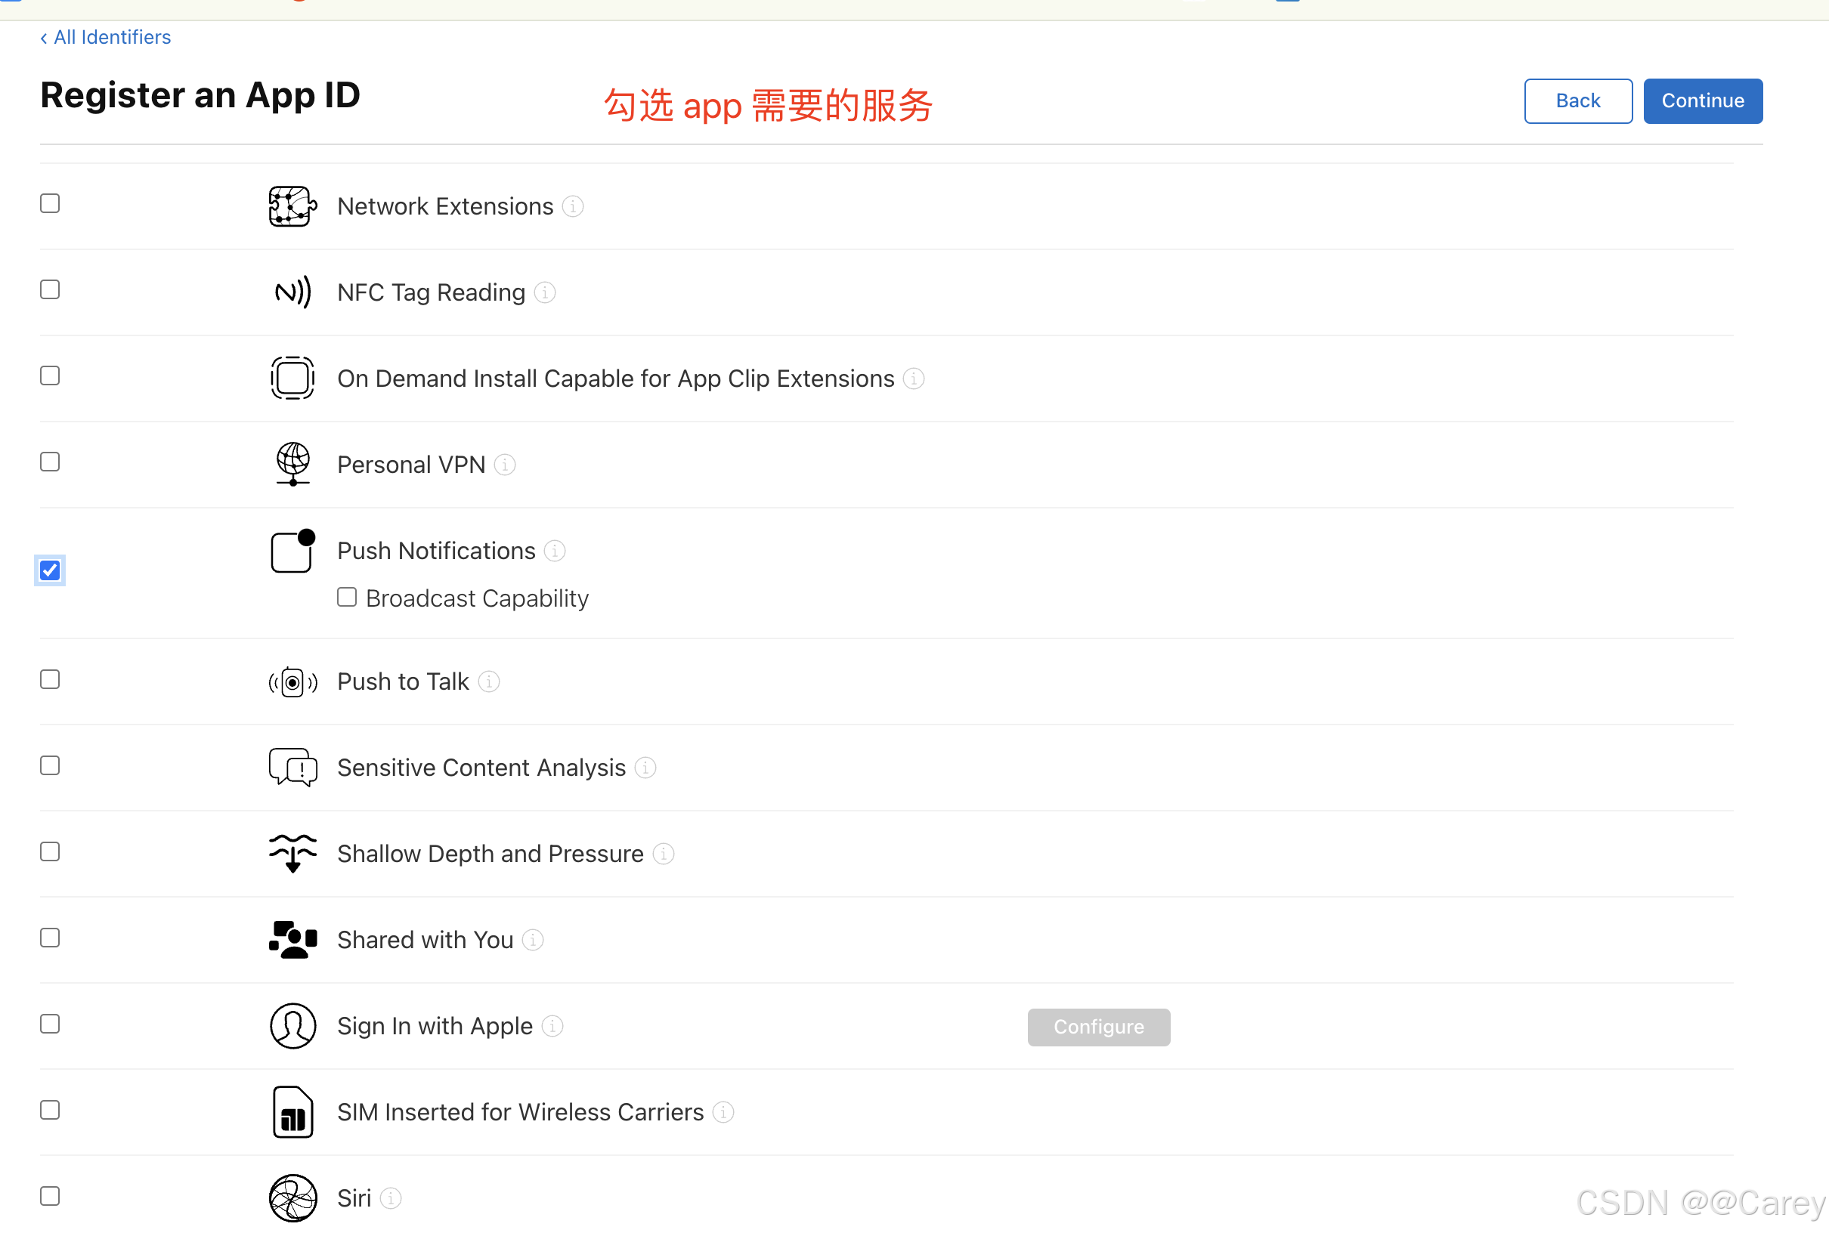This screenshot has height=1233, width=1829.
Task: Click the Network Extensions icon
Action: [292, 206]
